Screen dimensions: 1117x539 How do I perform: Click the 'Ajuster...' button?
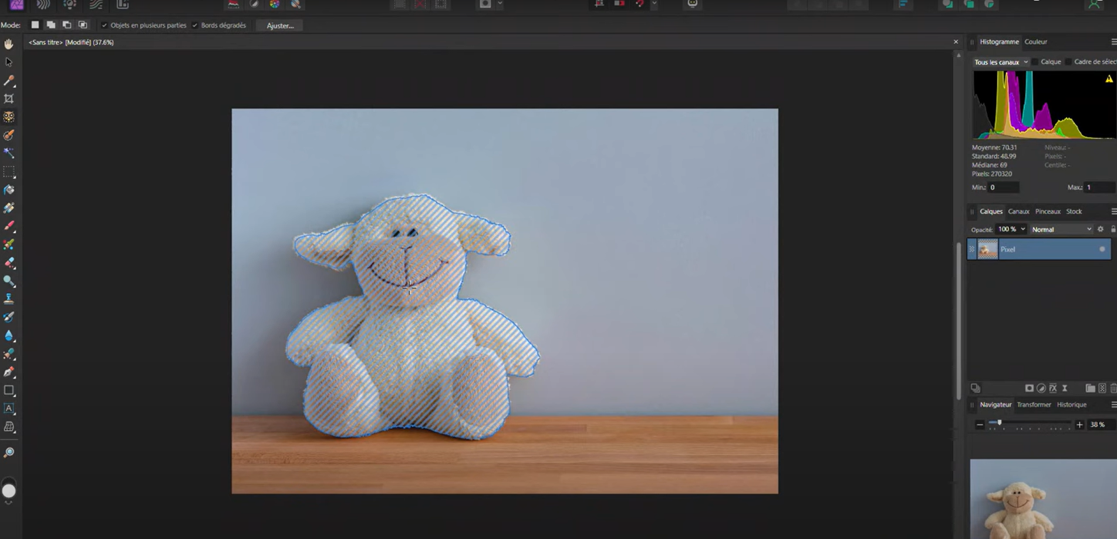[280, 25]
